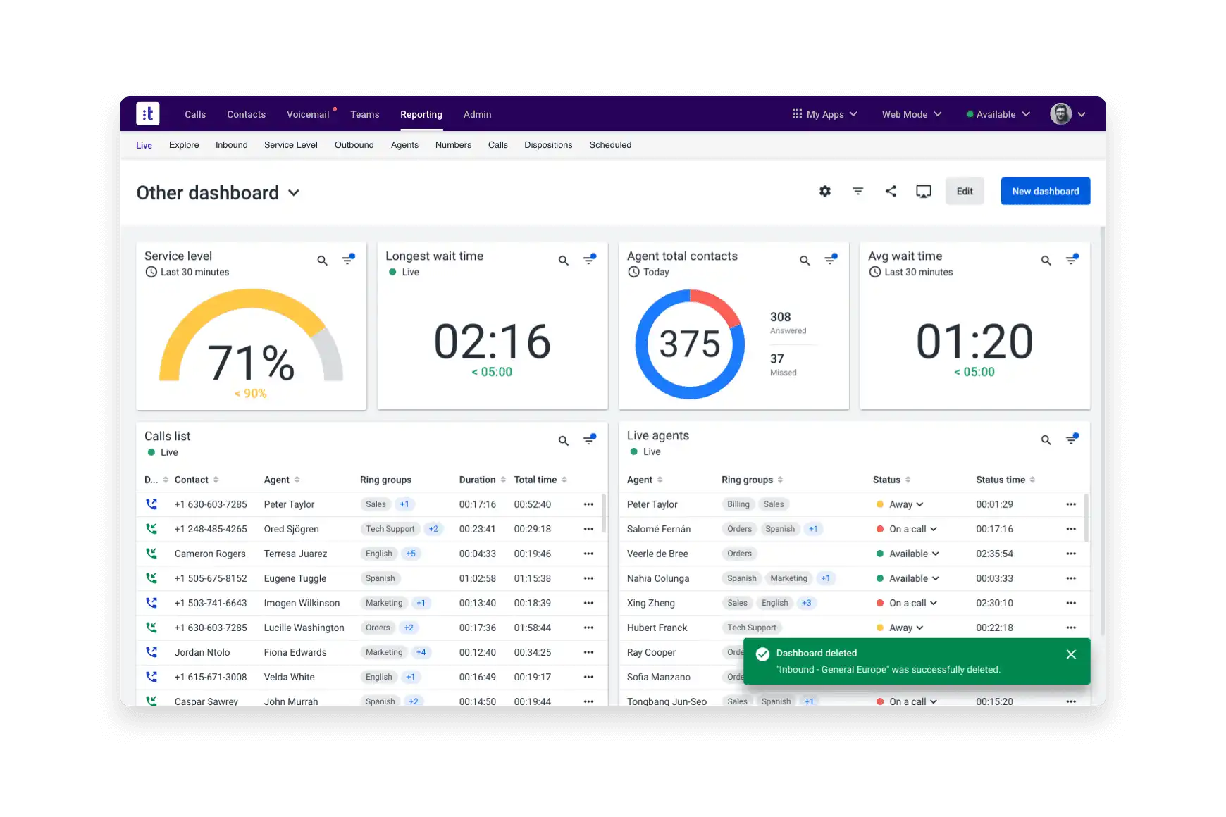
Task: Click the search icon in Live agents
Action: point(1046,440)
